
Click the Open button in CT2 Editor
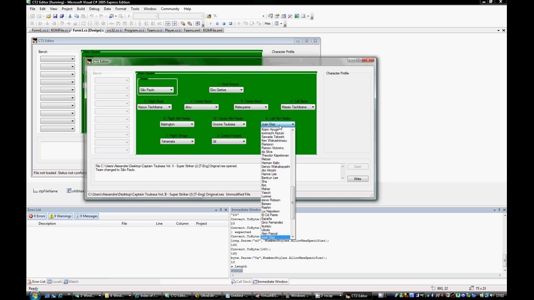[x=358, y=166]
